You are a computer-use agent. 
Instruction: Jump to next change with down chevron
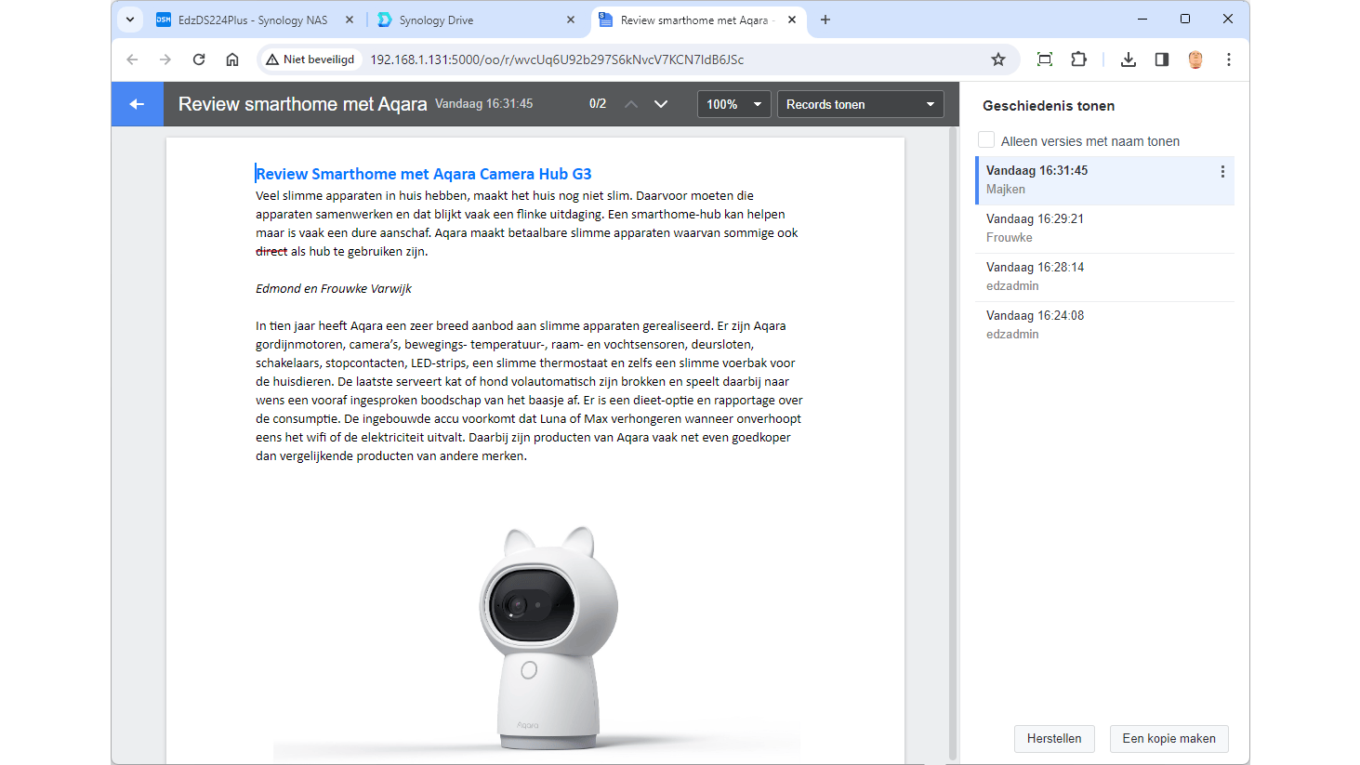(661, 104)
